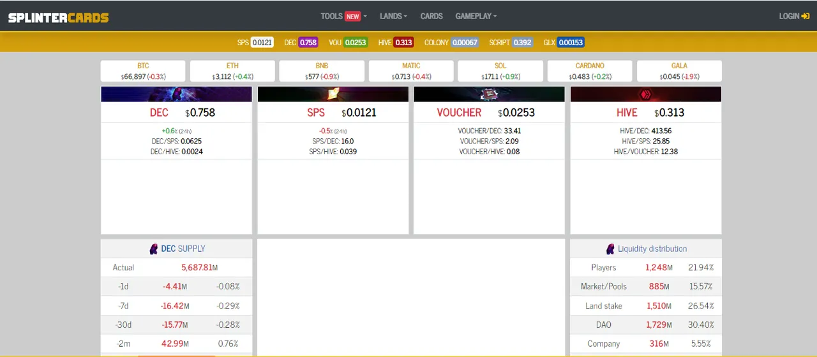This screenshot has height=357, width=817.
Task: Click the DEC price $0.758
Action: 200,113
